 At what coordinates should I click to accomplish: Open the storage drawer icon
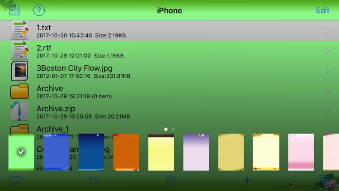(14, 10)
